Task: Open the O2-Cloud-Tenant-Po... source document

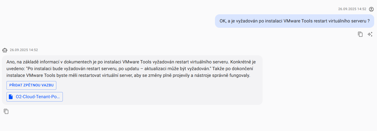Action: tap(35, 97)
